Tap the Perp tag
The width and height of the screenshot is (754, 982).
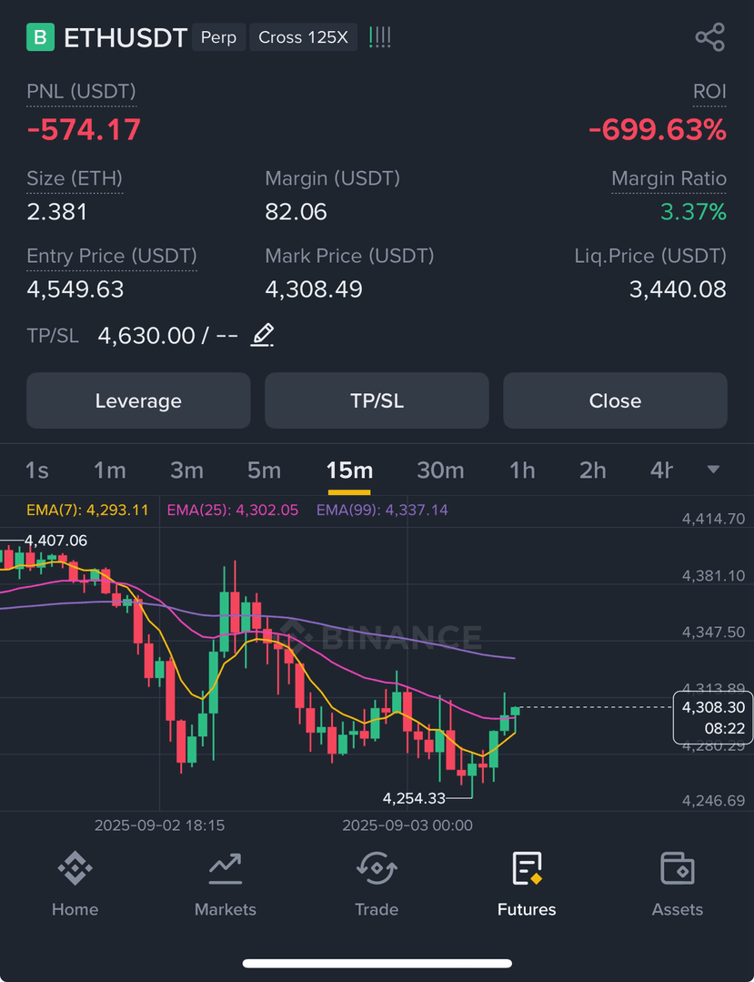click(218, 37)
